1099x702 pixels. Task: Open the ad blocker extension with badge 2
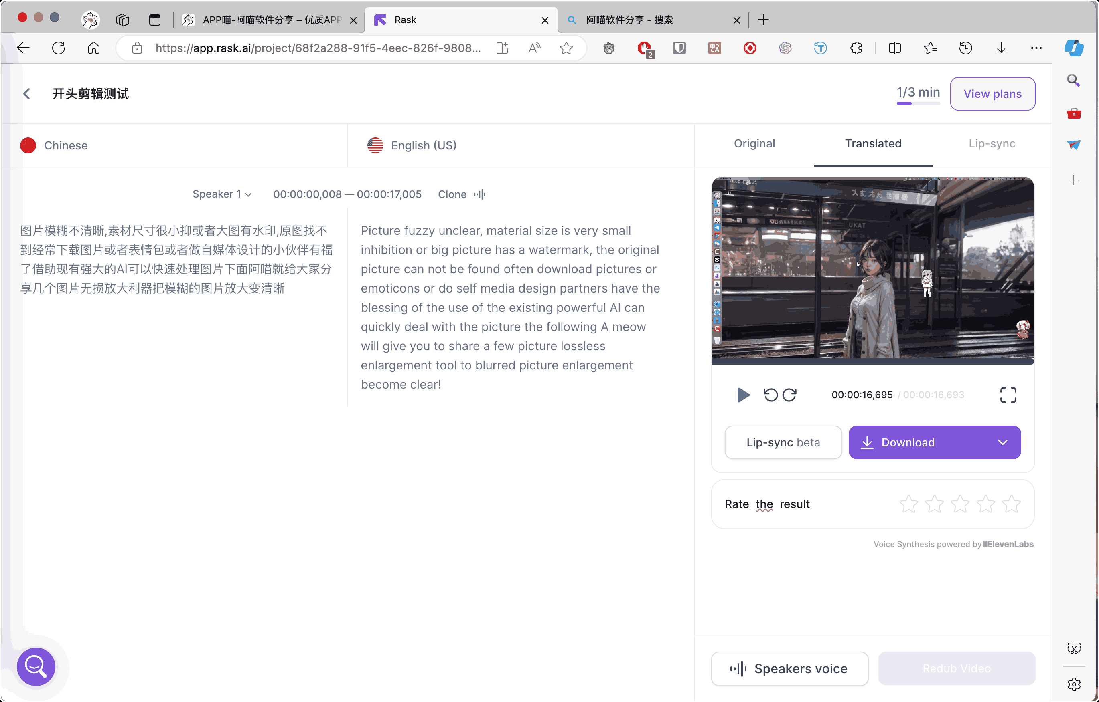[645, 49]
